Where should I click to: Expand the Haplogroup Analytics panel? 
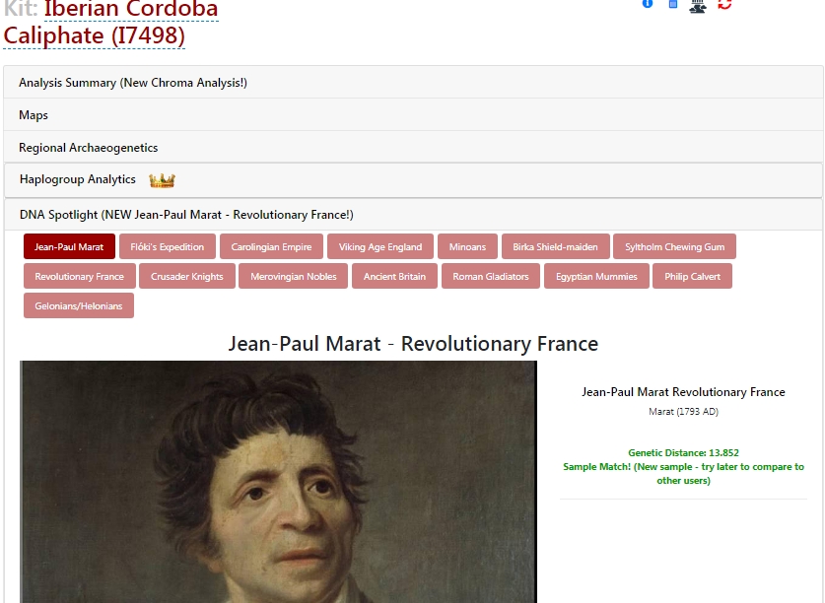tap(413, 180)
